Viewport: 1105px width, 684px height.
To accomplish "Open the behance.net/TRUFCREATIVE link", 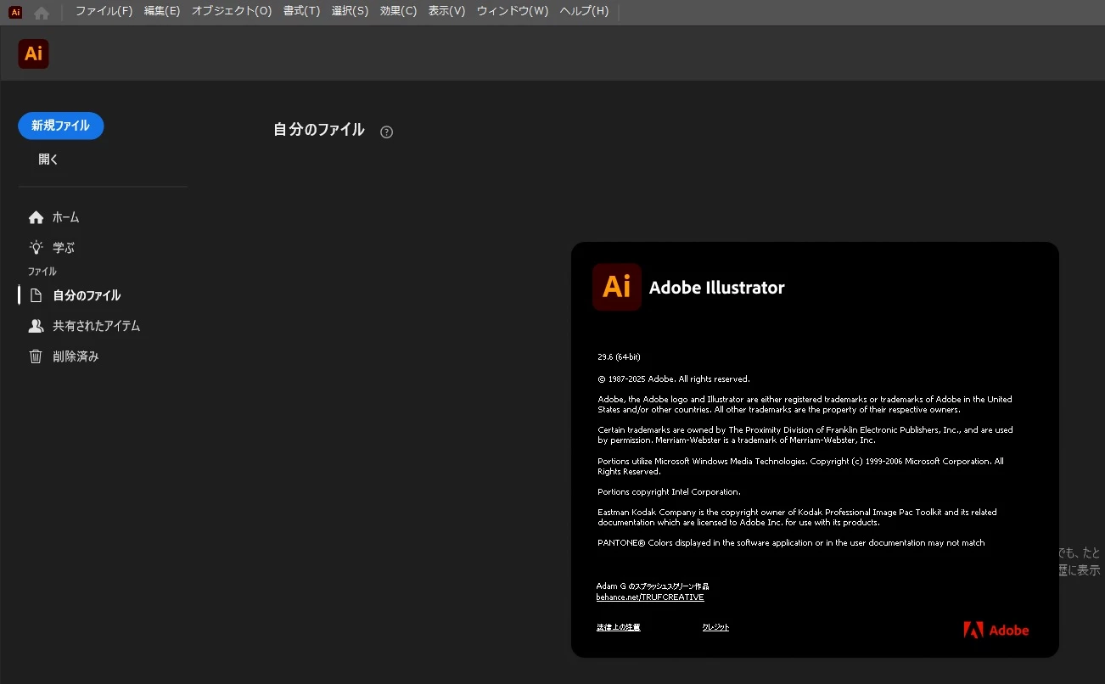I will pyautogui.click(x=650, y=597).
